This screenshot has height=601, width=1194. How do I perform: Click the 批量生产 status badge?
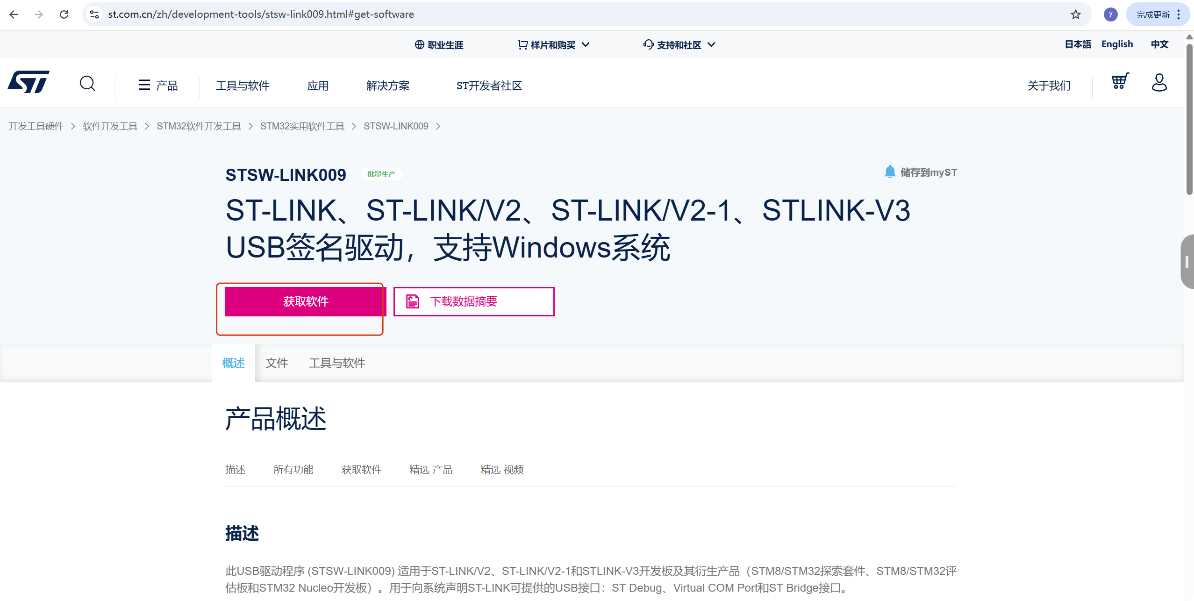pos(381,174)
